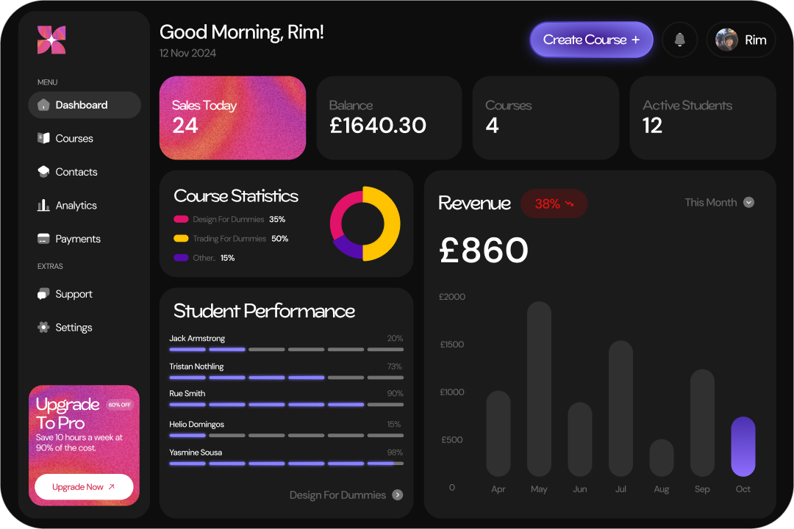Click the Contacts graduation cap icon
Screen dimensions: 794x529
[x=43, y=172]
